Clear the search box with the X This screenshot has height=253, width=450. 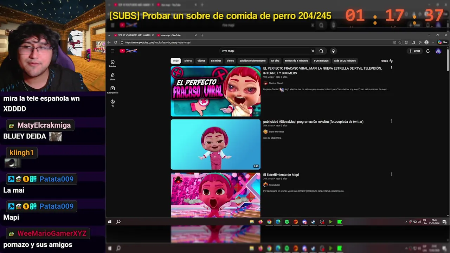point(313,51)
